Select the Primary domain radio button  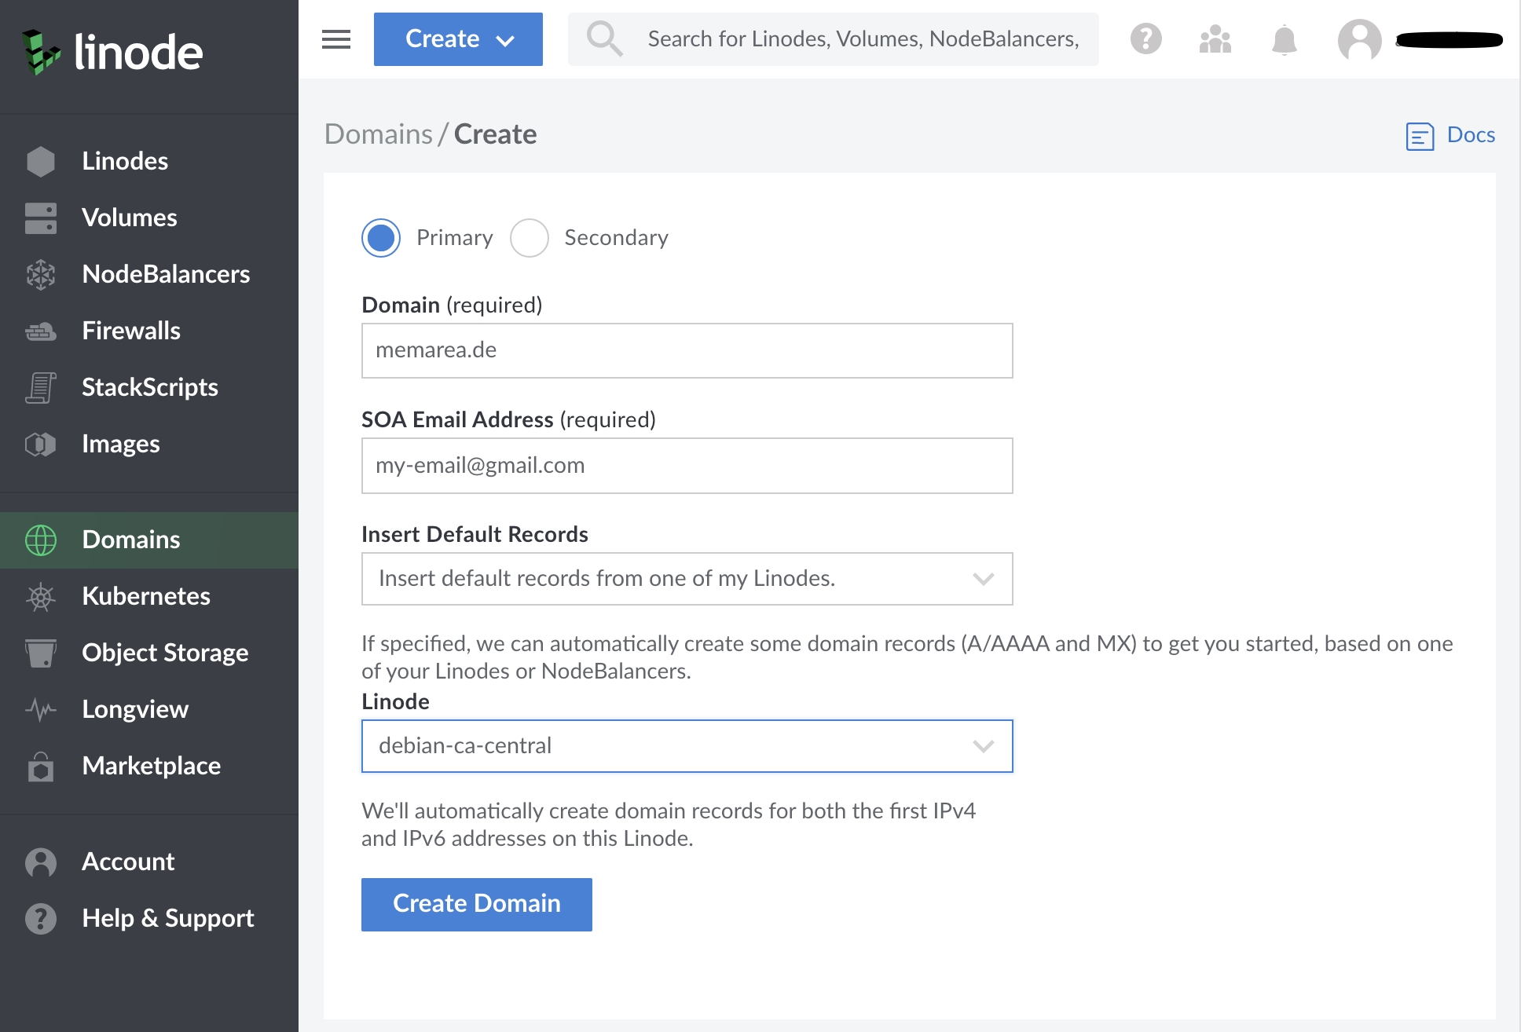[380, 237]
